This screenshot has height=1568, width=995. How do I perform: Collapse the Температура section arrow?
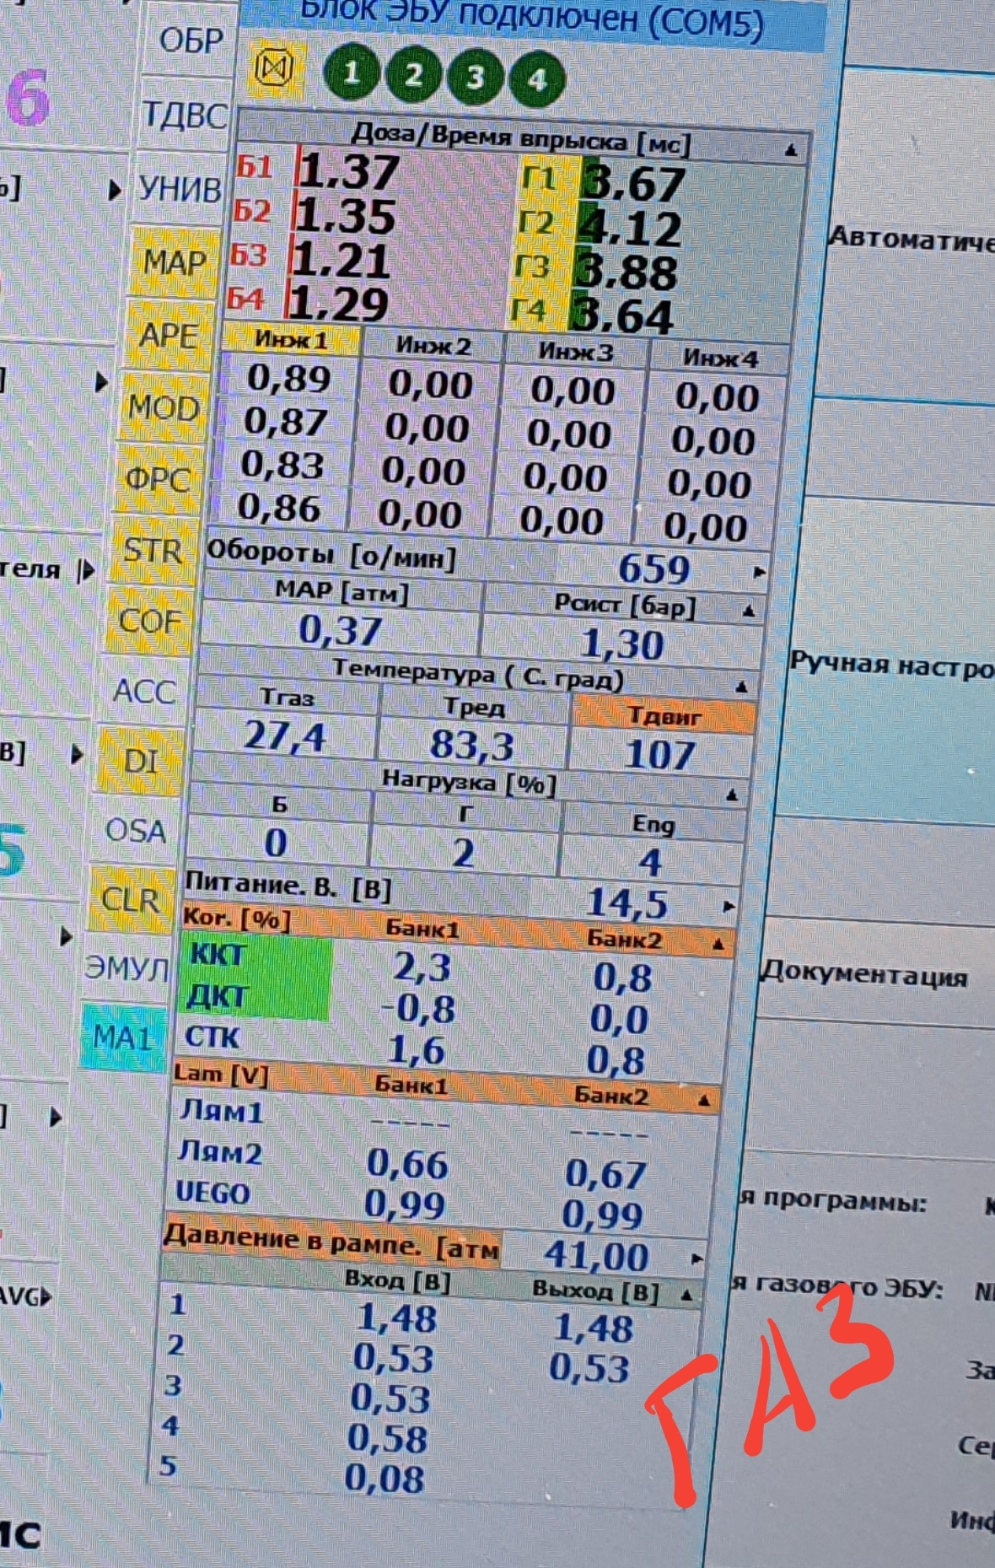740,687
